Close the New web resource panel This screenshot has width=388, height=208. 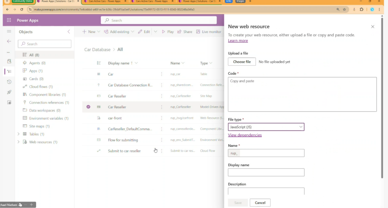coord(372,26)
